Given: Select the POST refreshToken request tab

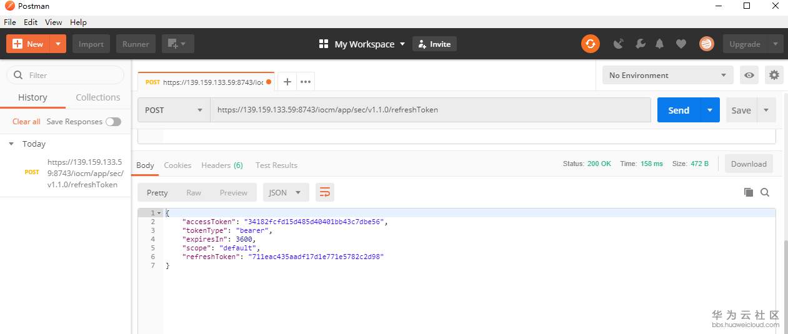Looking at the screenshot, I should pos(206,82).
